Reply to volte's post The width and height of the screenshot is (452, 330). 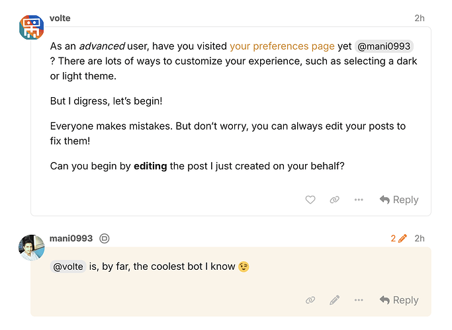click(x=399, y=200)
